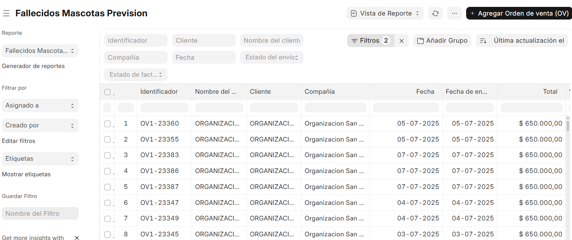Check the row for OV1-23360

click(107, 124)
